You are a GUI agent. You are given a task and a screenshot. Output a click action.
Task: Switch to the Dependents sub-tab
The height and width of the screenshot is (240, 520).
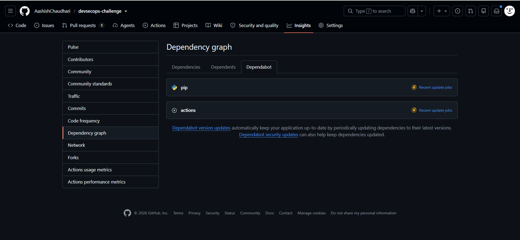[x=223, y=67]
